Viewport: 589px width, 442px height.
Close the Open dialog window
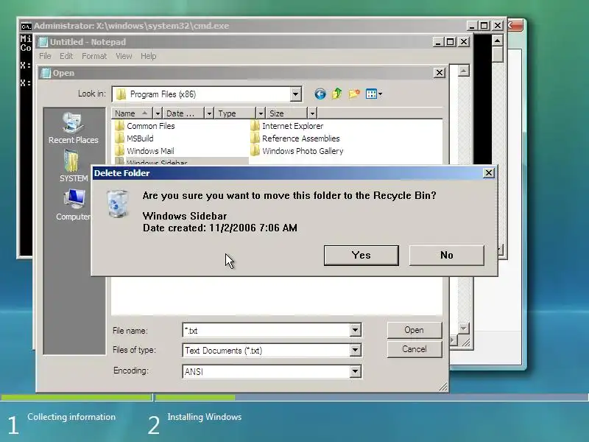coord(439,72)
